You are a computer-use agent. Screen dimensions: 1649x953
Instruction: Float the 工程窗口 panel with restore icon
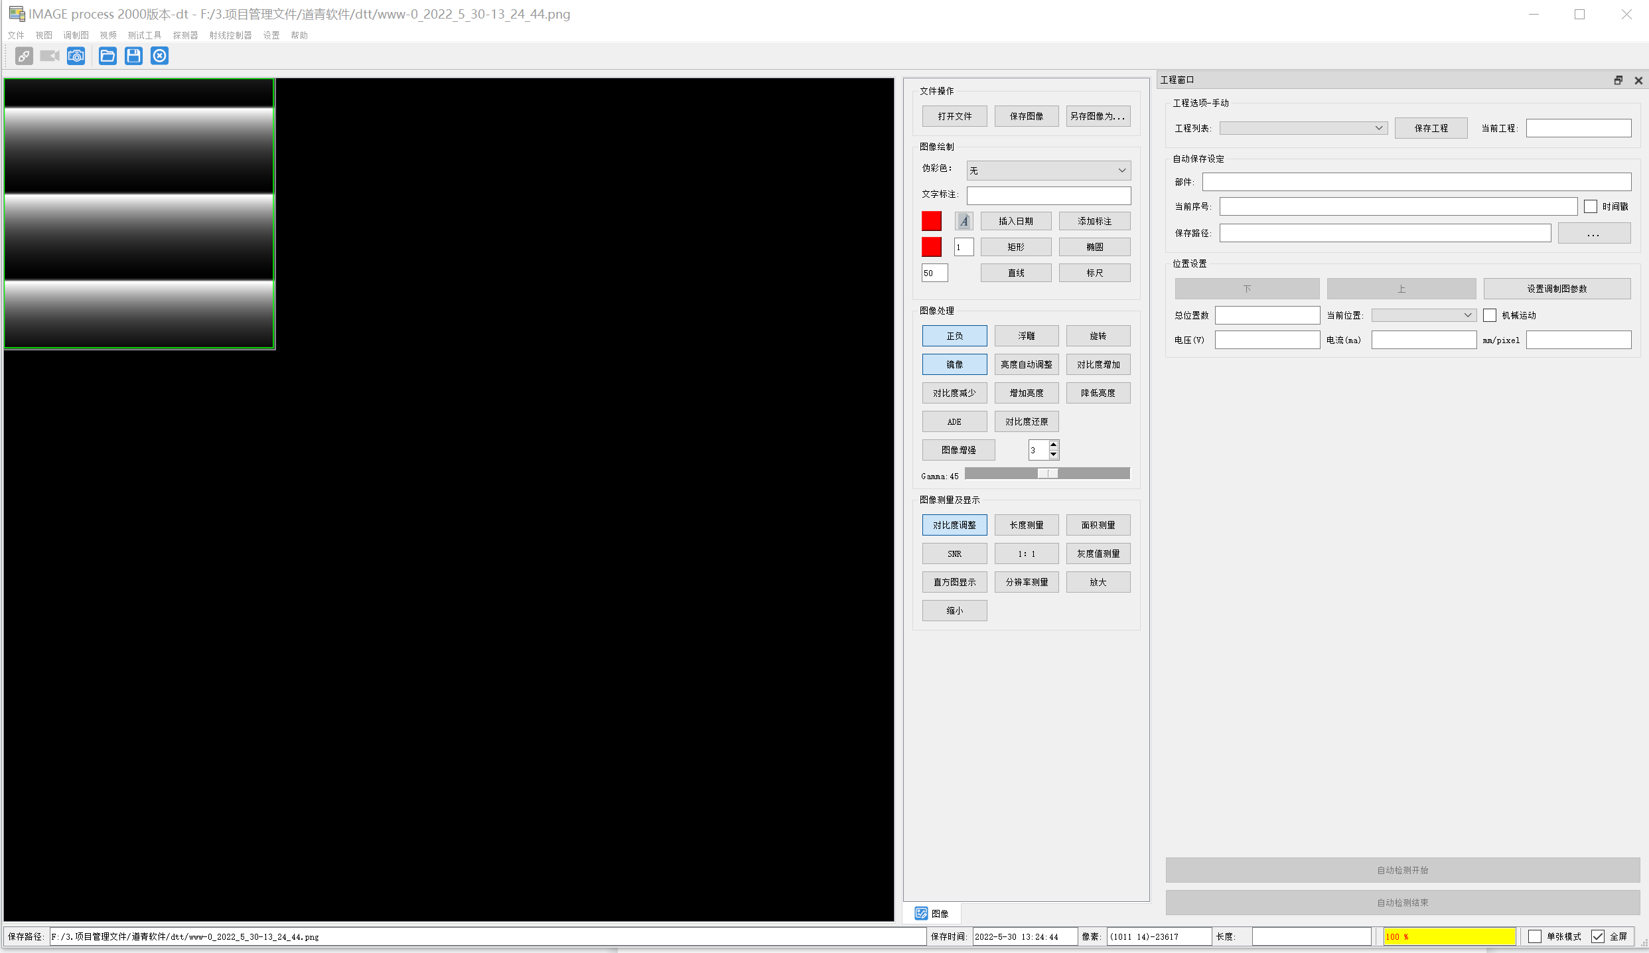tap(1618, 80)
